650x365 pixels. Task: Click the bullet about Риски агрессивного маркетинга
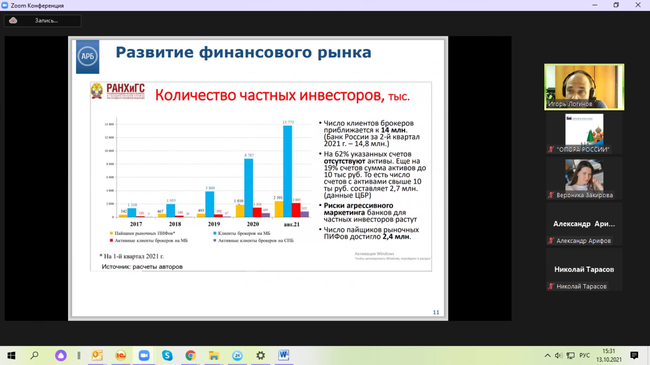(x=371, y=212)
